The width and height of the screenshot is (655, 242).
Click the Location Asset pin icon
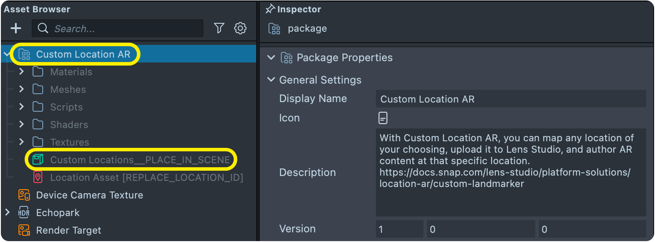(38, 177)
